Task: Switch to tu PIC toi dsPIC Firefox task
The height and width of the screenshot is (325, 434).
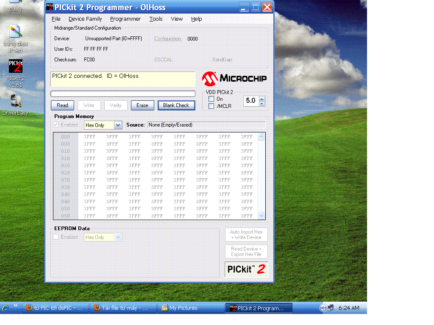Action: [55, 308]
